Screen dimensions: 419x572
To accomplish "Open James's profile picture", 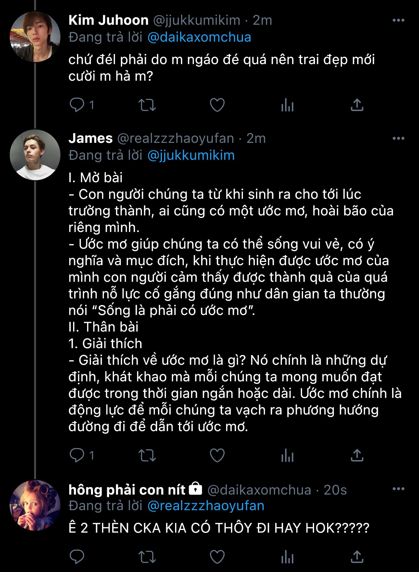I will point(35,155).
